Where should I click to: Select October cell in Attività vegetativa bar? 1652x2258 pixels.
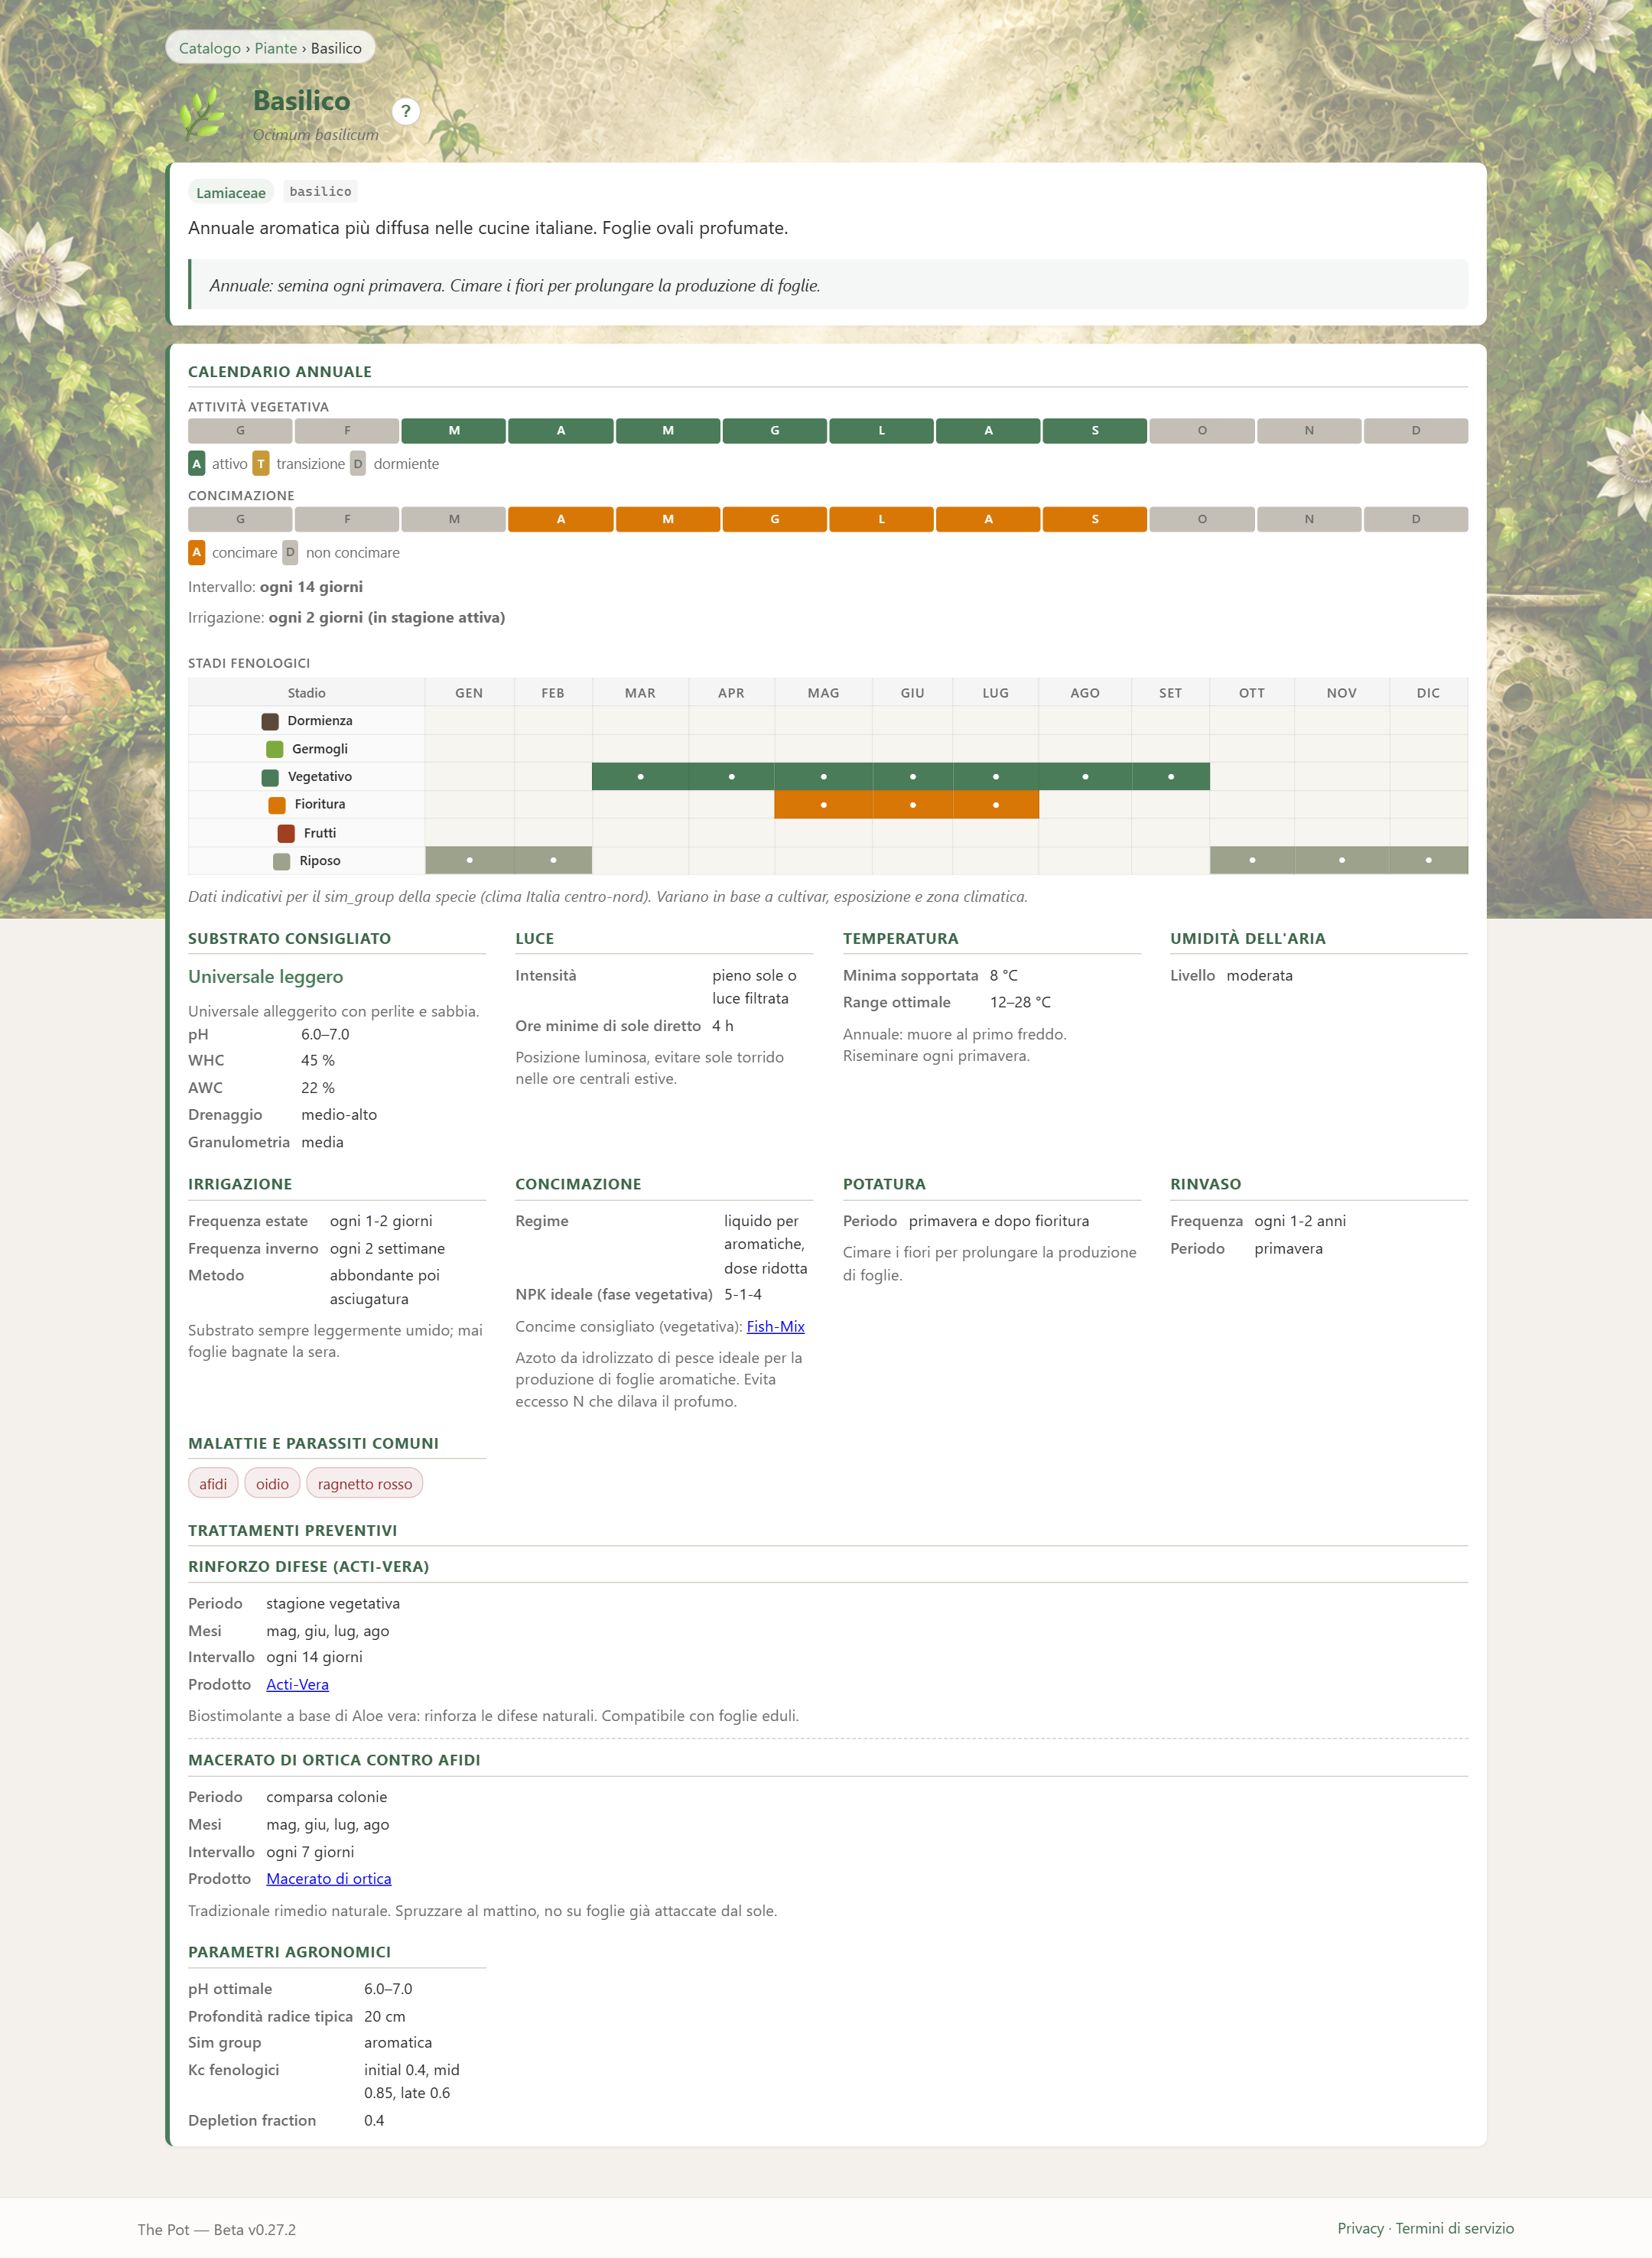(1202, 431)
